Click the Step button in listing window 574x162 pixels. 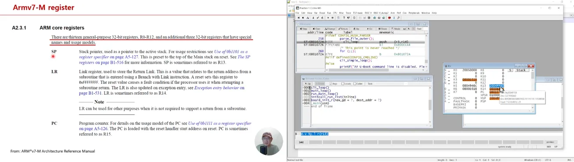(303, 29)
